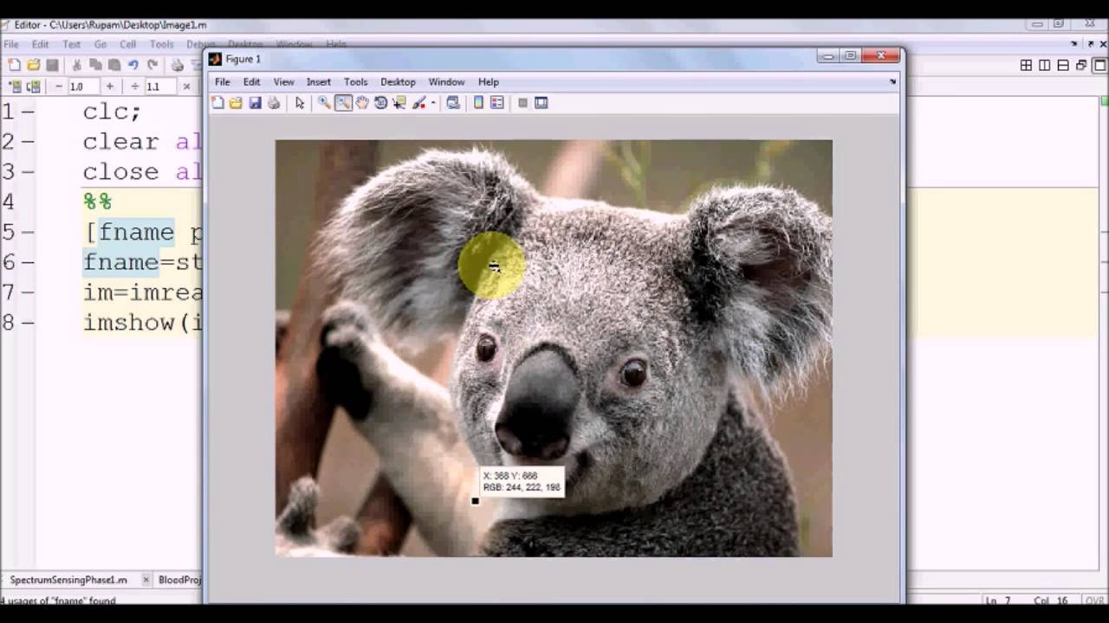Activate the Pan hand tool
The width and height of the screenshot is (1109, 623).
[x=362, y=103]
